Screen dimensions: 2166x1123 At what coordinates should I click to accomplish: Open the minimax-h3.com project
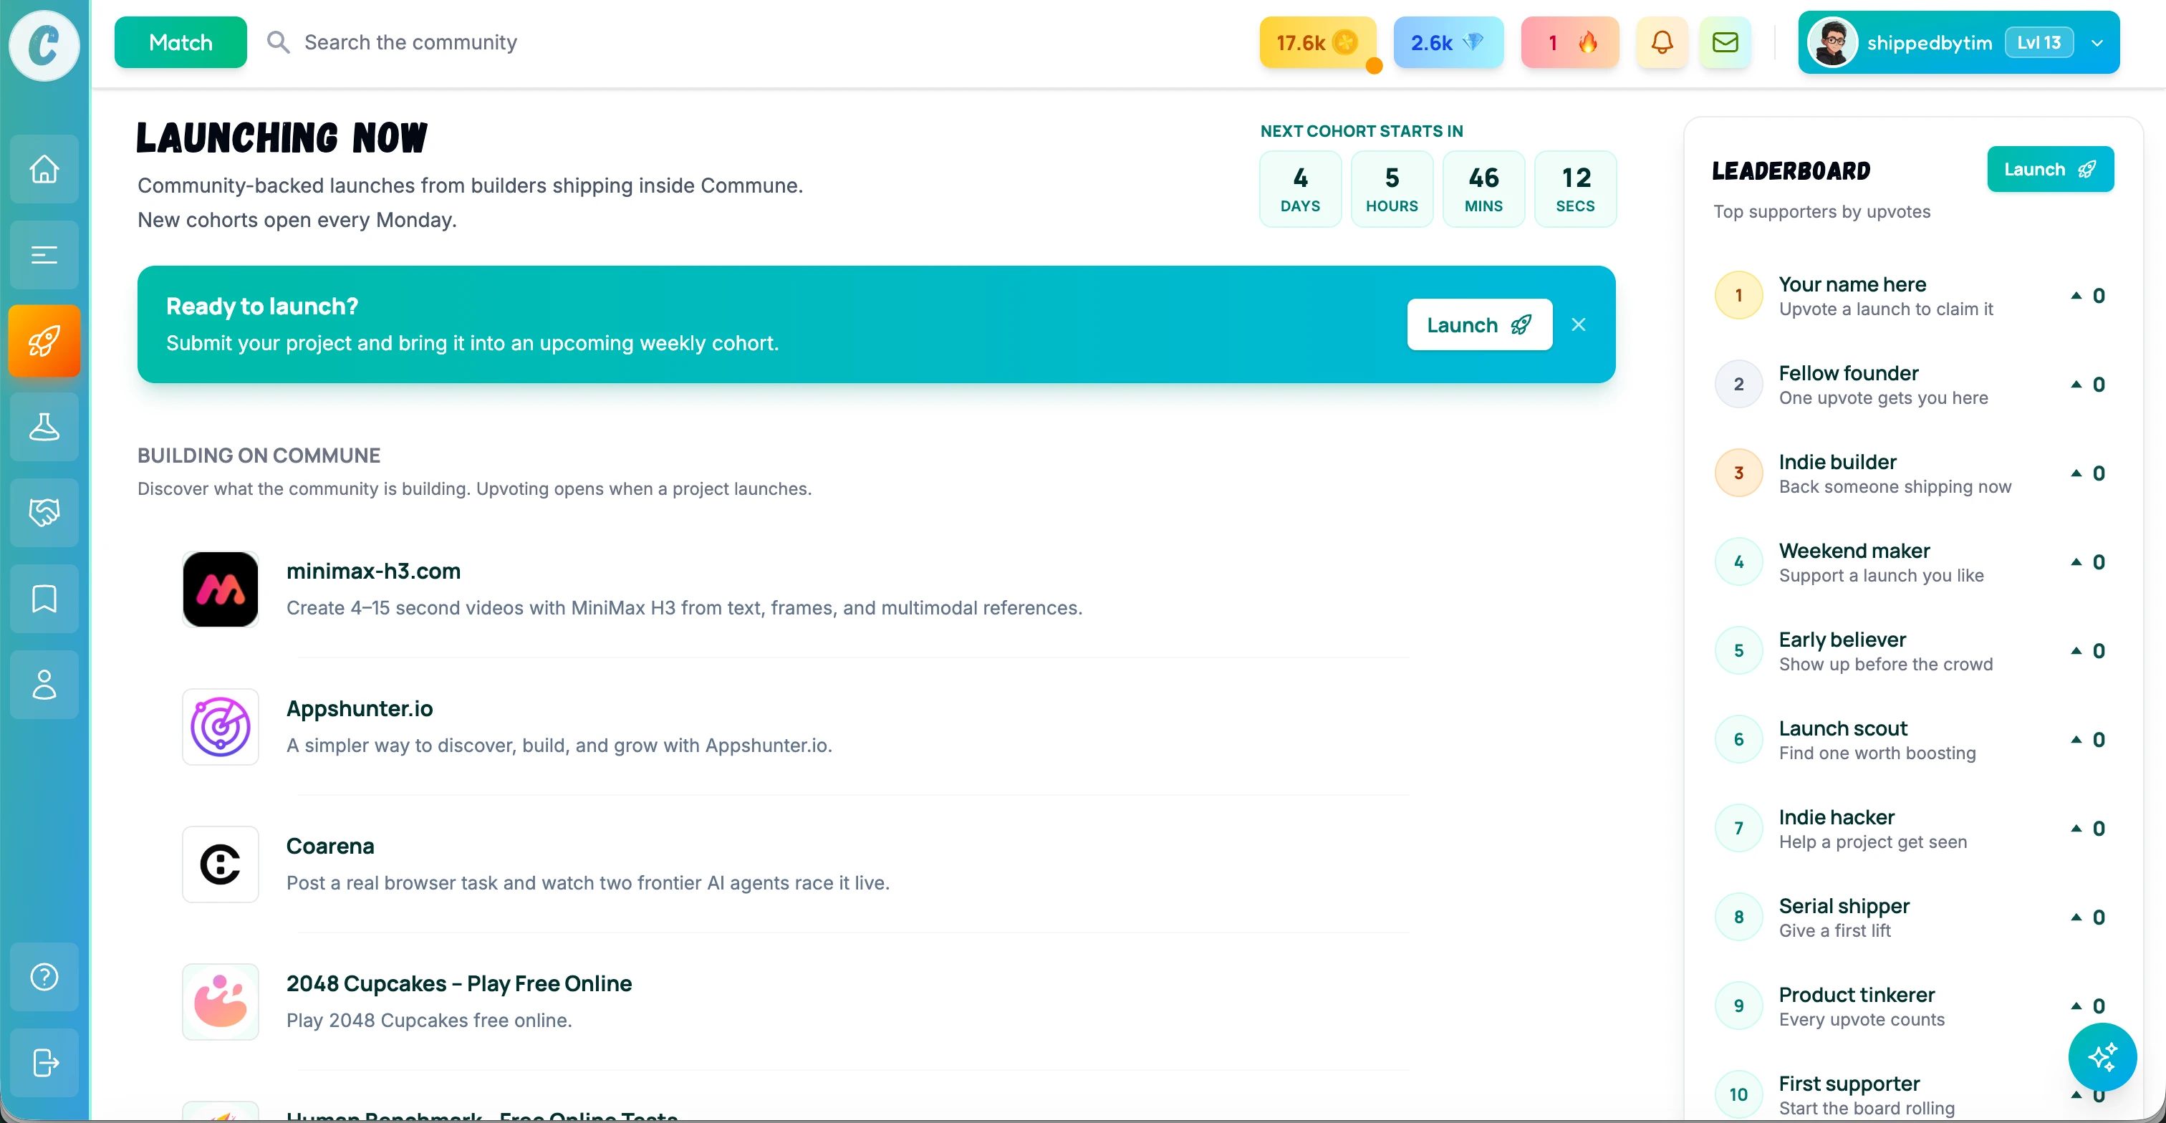coord(373,571)
